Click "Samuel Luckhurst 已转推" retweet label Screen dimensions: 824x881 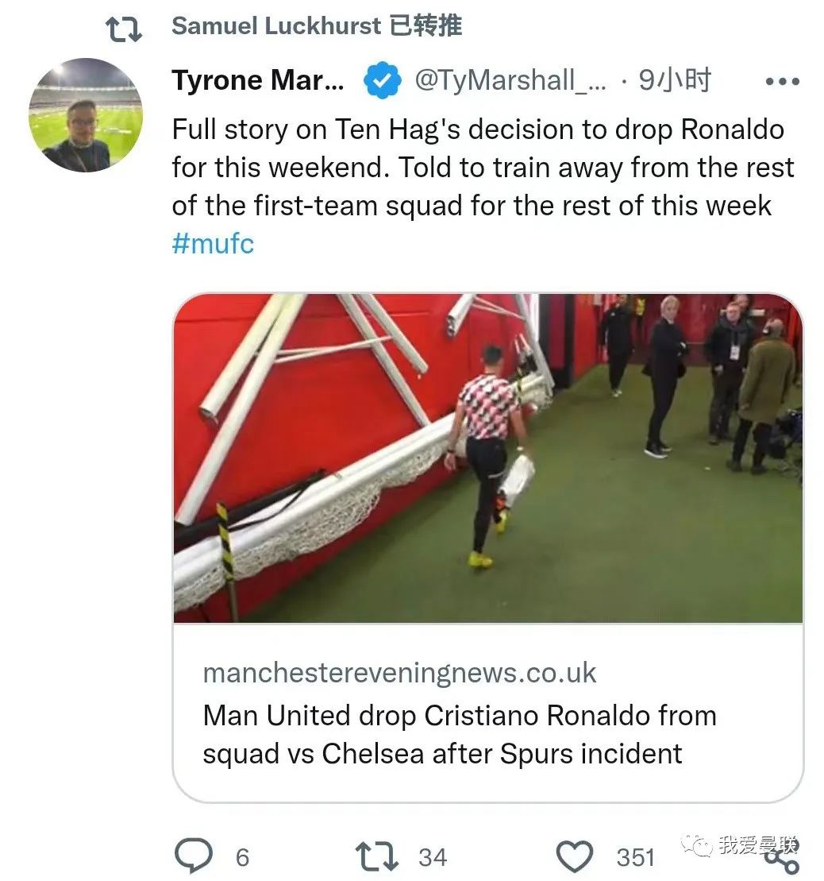click(316, 26)
